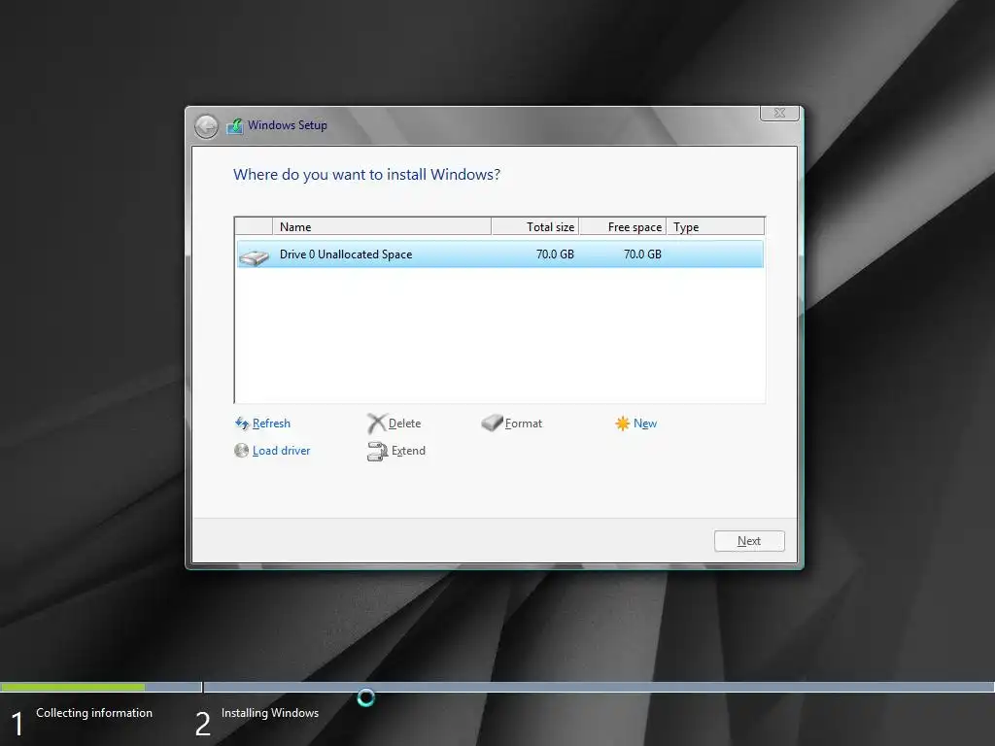Click the Format drive icon
This screenshot has height=746, width=995.
[492, 423]
